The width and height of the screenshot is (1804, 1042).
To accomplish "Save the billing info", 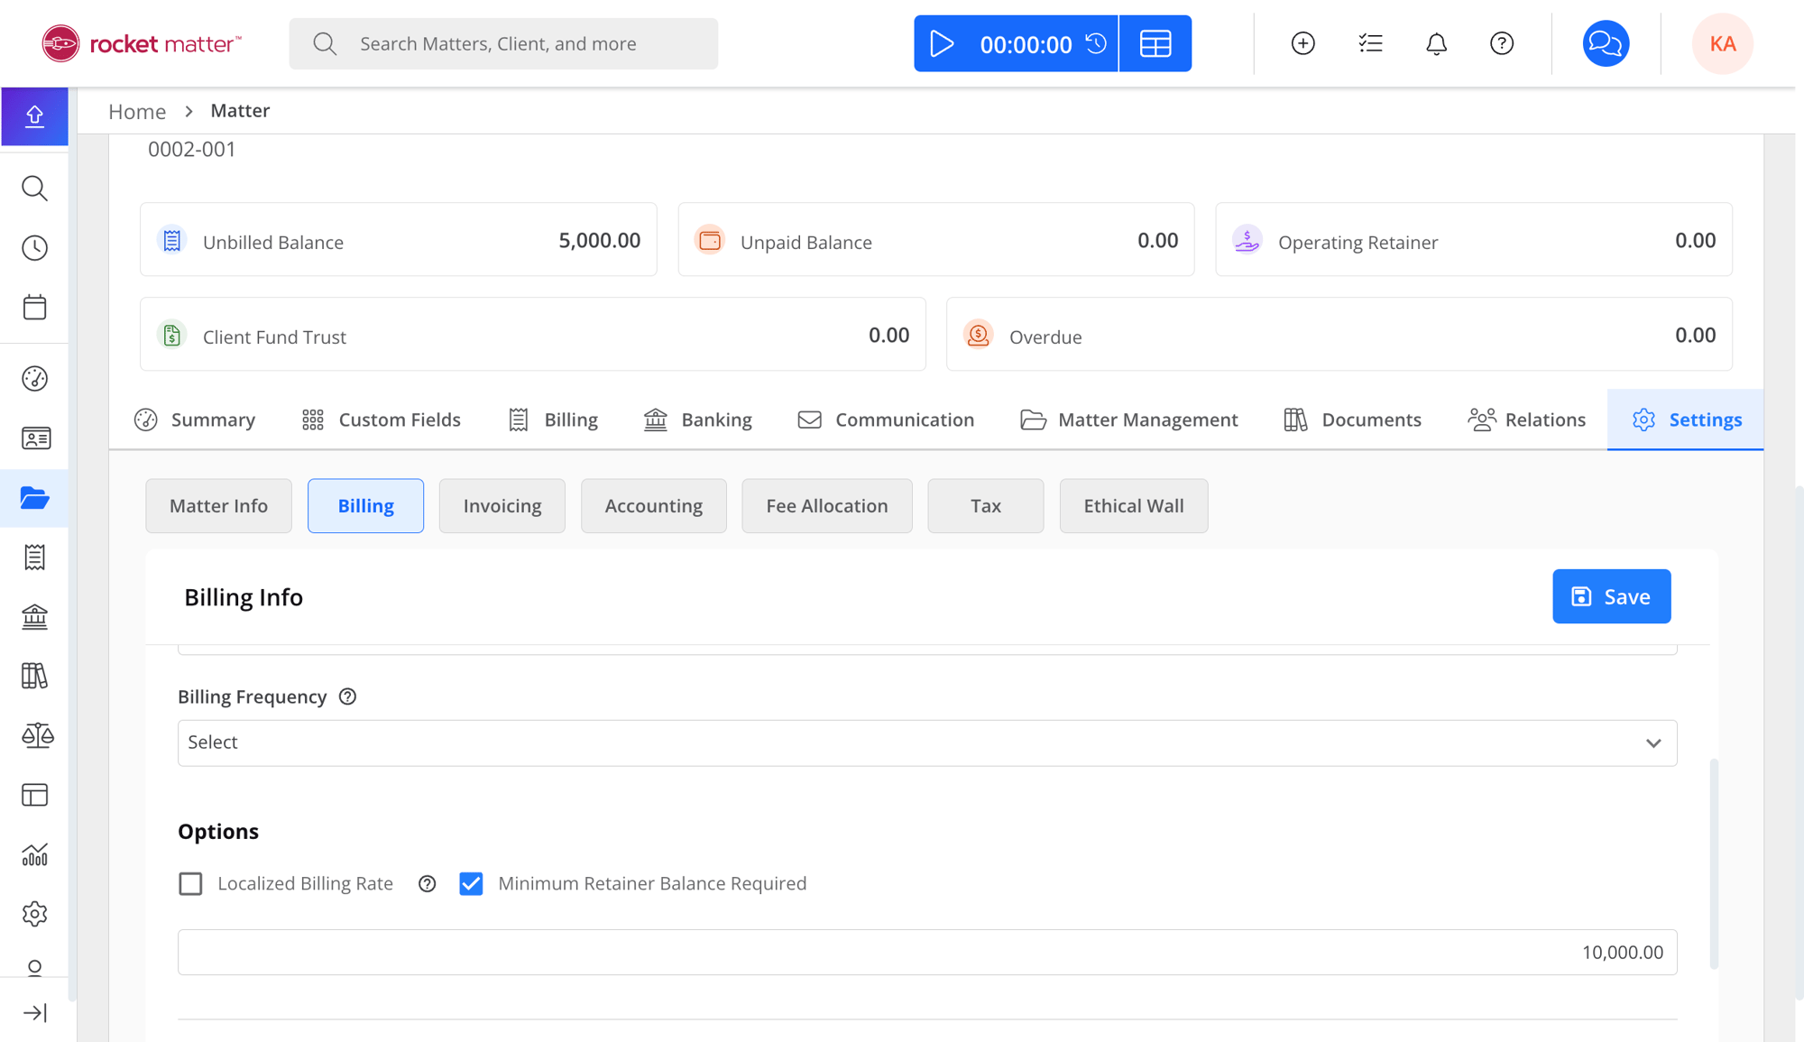I will [1611, 596].
